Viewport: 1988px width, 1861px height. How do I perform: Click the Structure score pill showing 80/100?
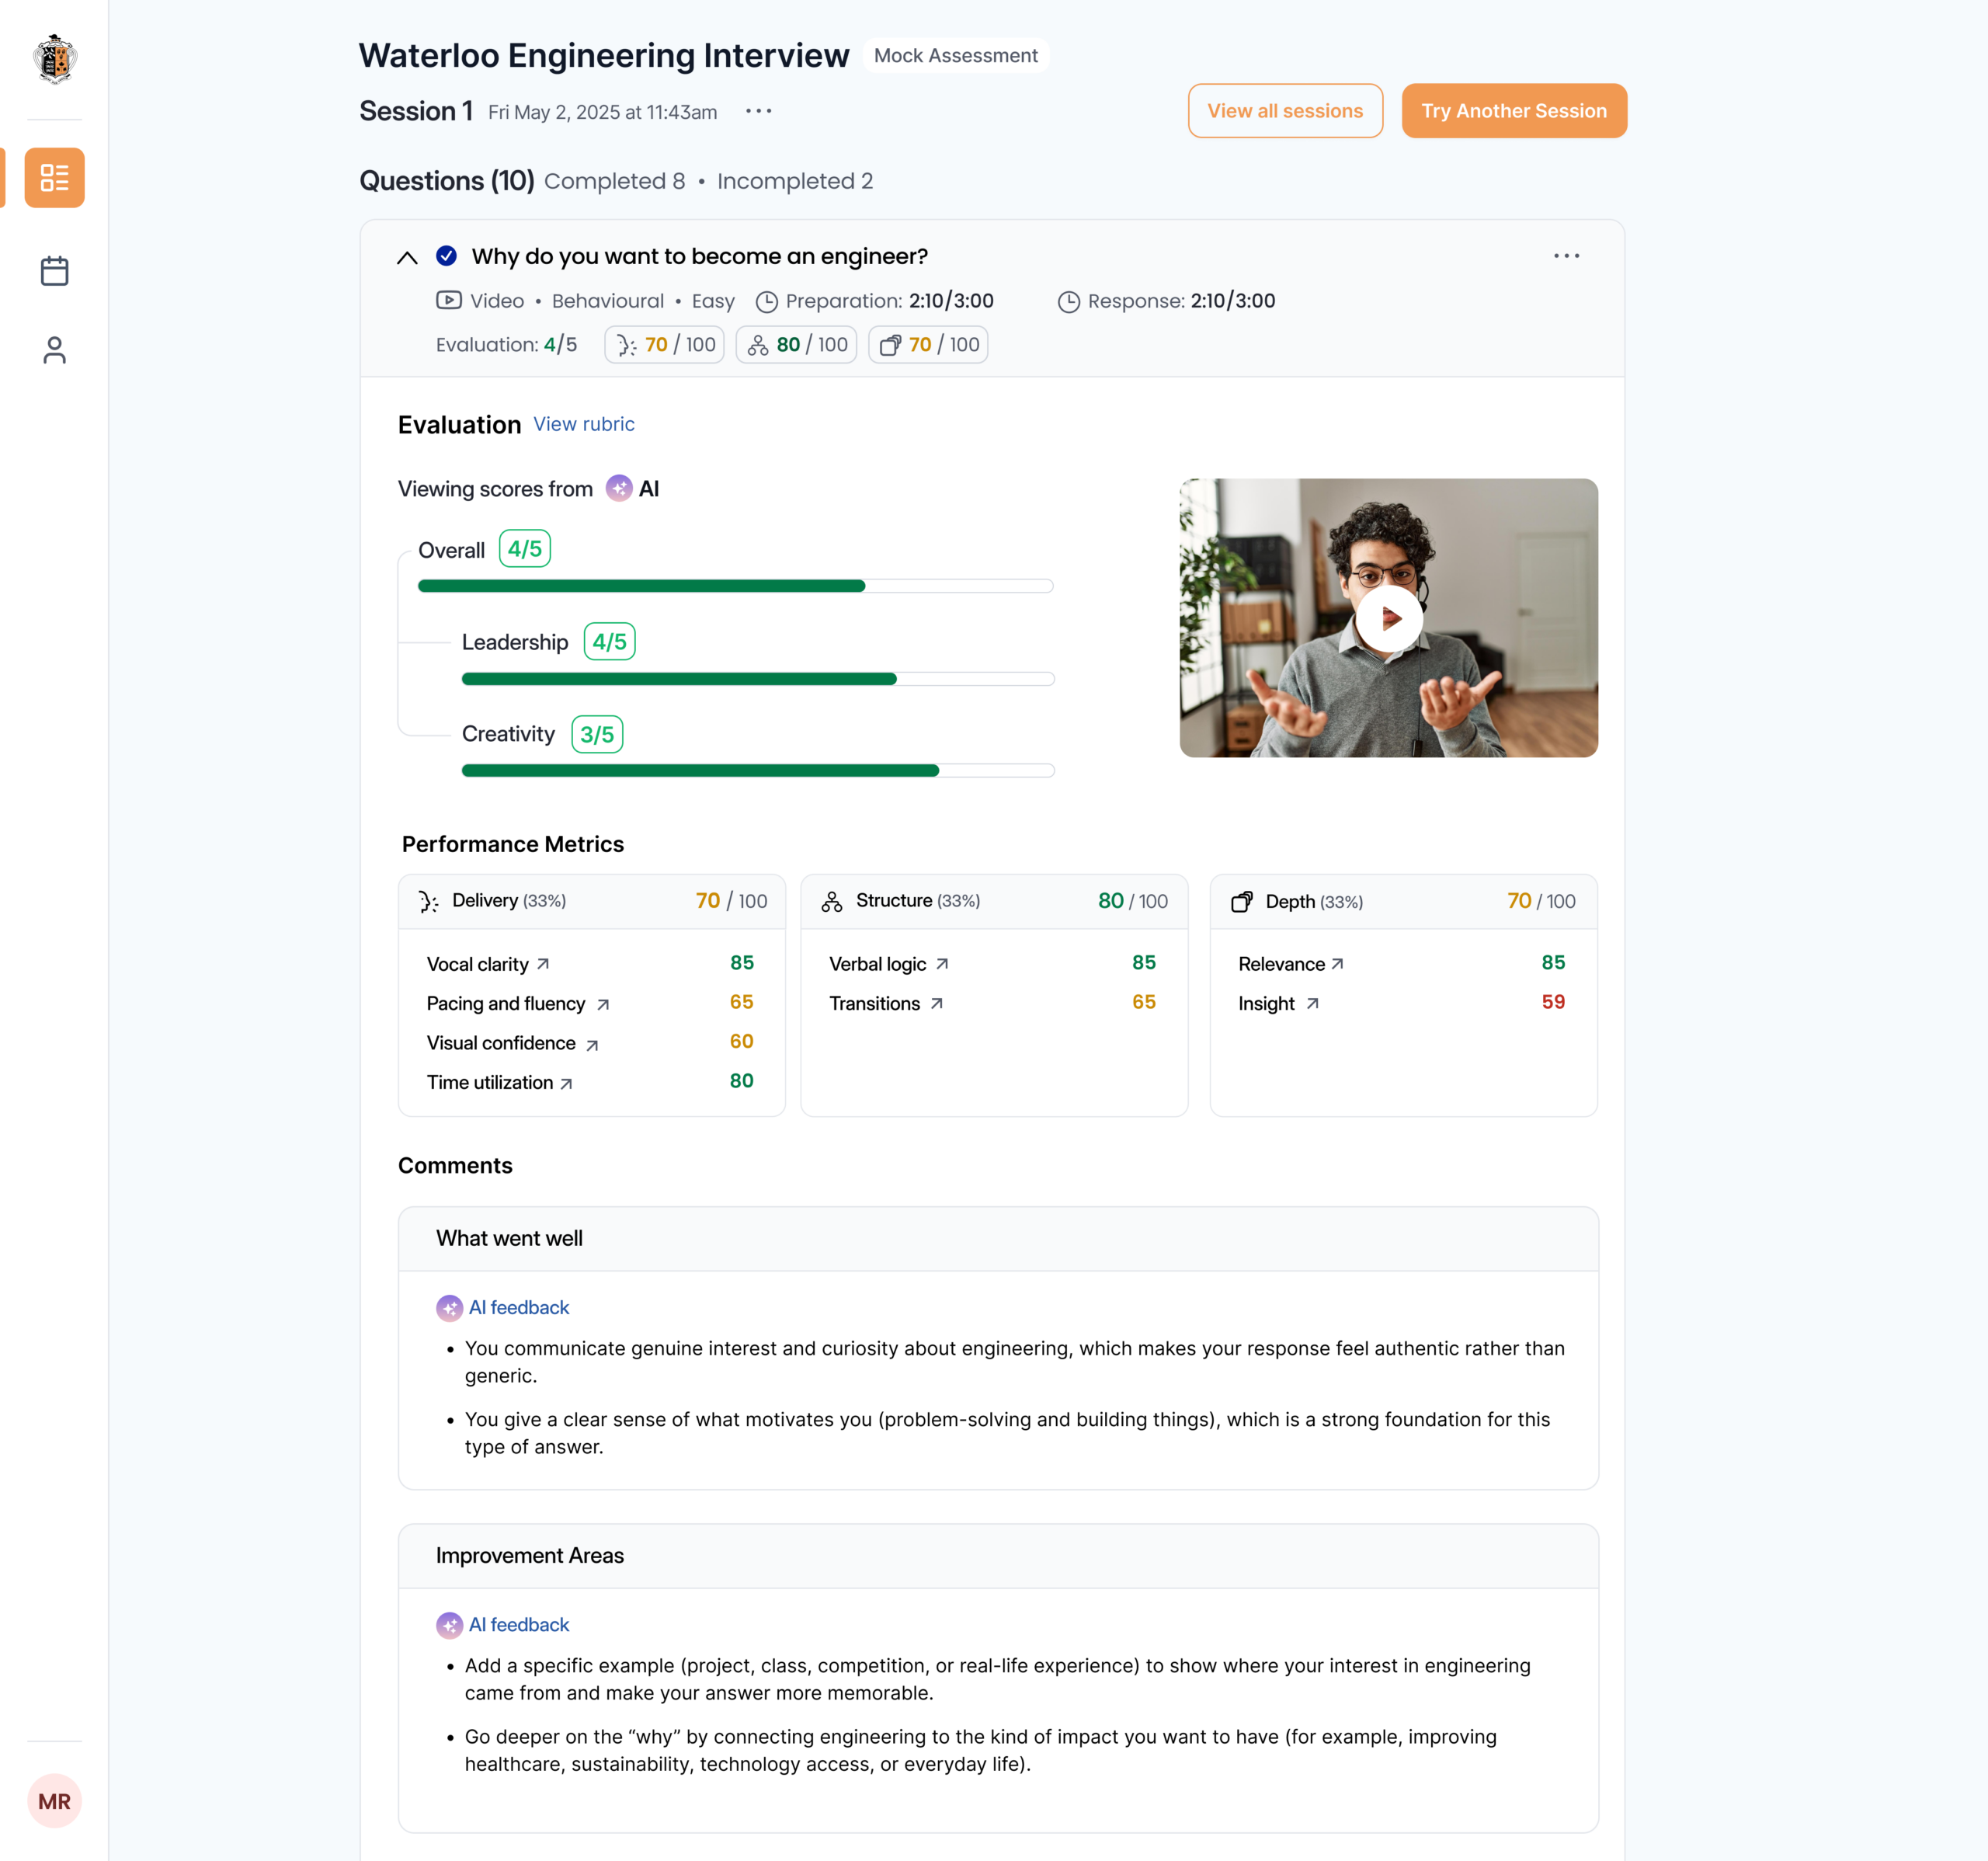[x=795, y=344]
